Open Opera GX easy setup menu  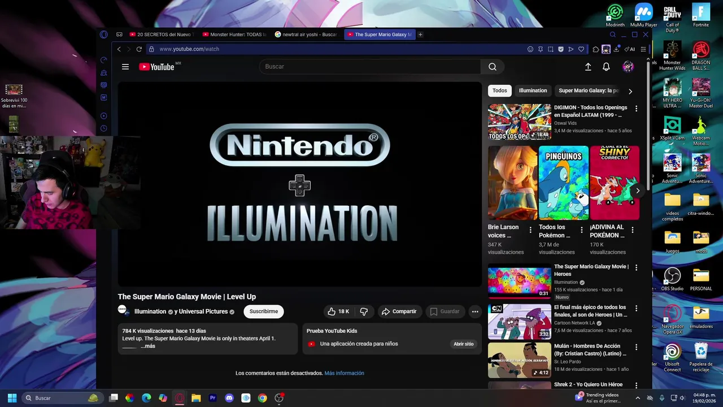[643, 49]
